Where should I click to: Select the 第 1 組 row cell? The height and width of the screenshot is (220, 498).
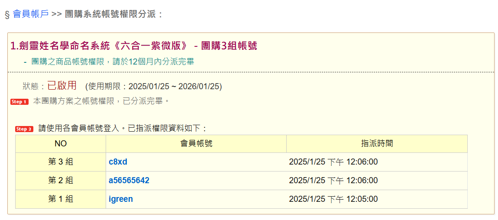(61, 199)
